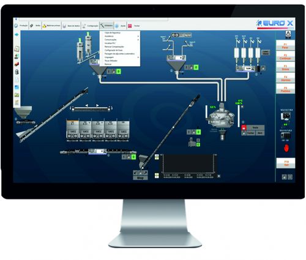
Task: Click the user icon in left sidebar
Action: (x=17, y=56)
